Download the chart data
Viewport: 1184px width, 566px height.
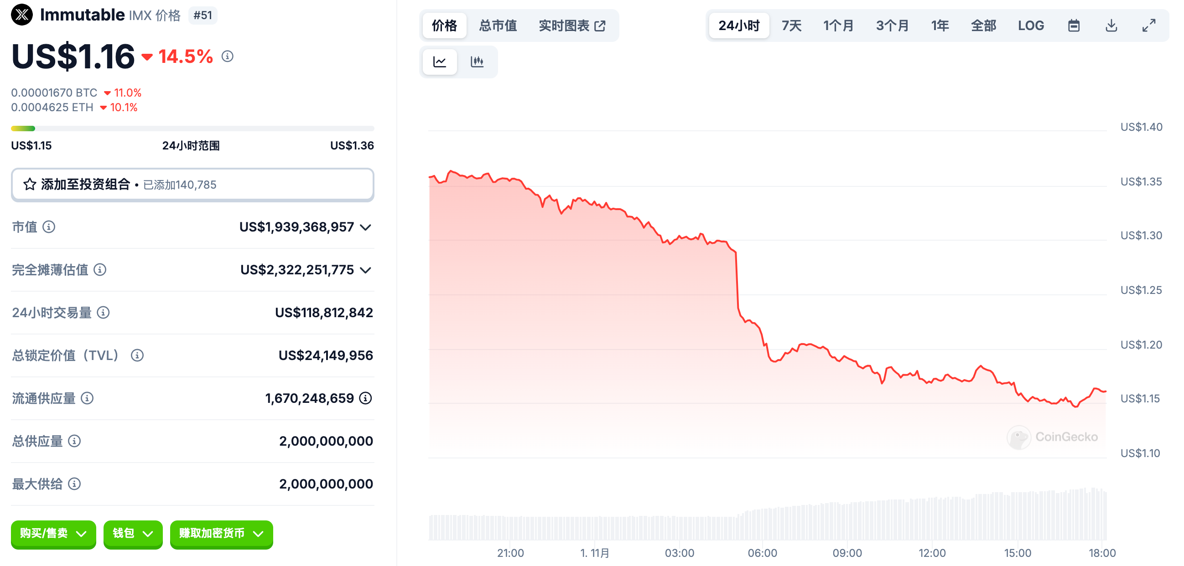tap(1111, 26)
